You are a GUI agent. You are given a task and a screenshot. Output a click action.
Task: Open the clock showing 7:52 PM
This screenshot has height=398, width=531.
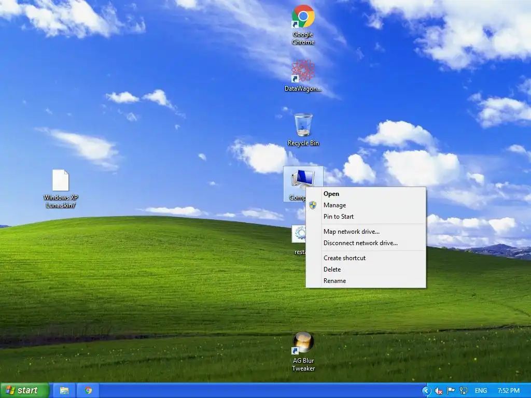[508, 391]
